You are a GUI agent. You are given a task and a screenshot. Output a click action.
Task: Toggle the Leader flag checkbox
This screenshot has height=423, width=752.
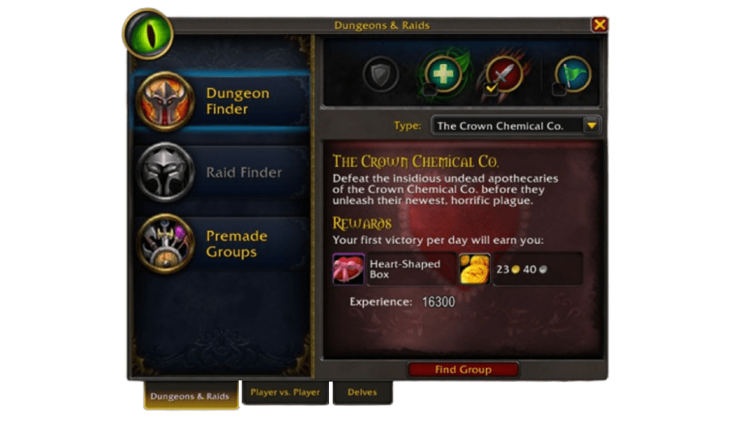pos(559,88)
